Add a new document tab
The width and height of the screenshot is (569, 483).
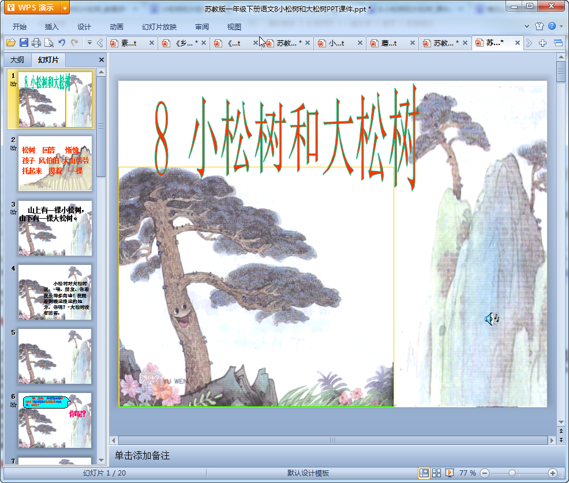542,43
